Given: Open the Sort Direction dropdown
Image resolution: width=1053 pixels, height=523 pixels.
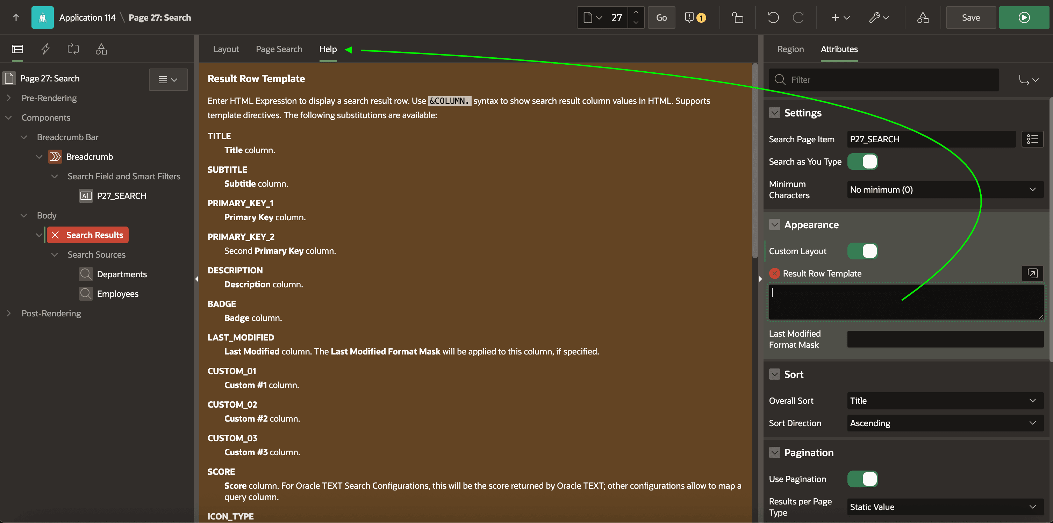Looking at the screenshot, I should click(945, 423).
